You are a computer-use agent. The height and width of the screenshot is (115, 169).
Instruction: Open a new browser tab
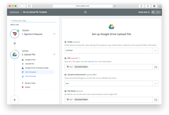[160, 7]
